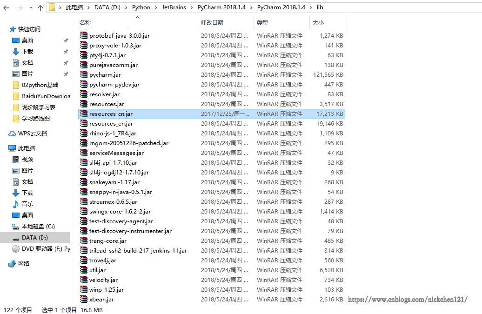The height and width of the screenshot is (314, 482).
Task: Navigate to JetBrains breadcrumb segment
Action: [x=174, y=7]
